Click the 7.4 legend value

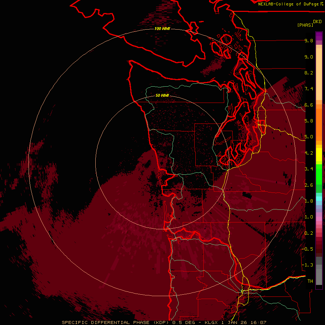click(309, 89)
